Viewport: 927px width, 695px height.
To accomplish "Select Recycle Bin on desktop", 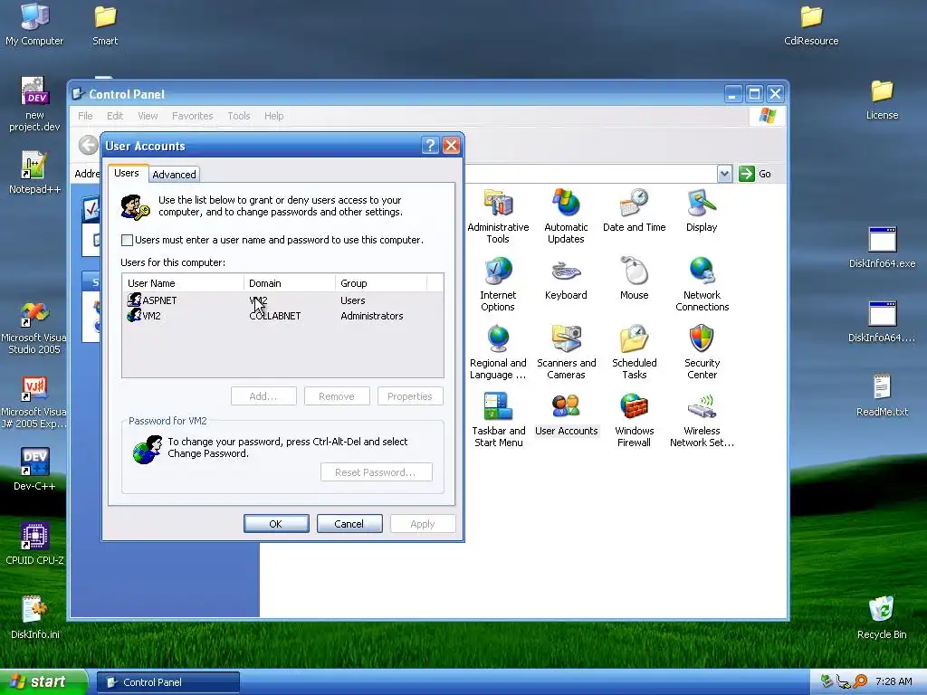I will click(882, 617).
